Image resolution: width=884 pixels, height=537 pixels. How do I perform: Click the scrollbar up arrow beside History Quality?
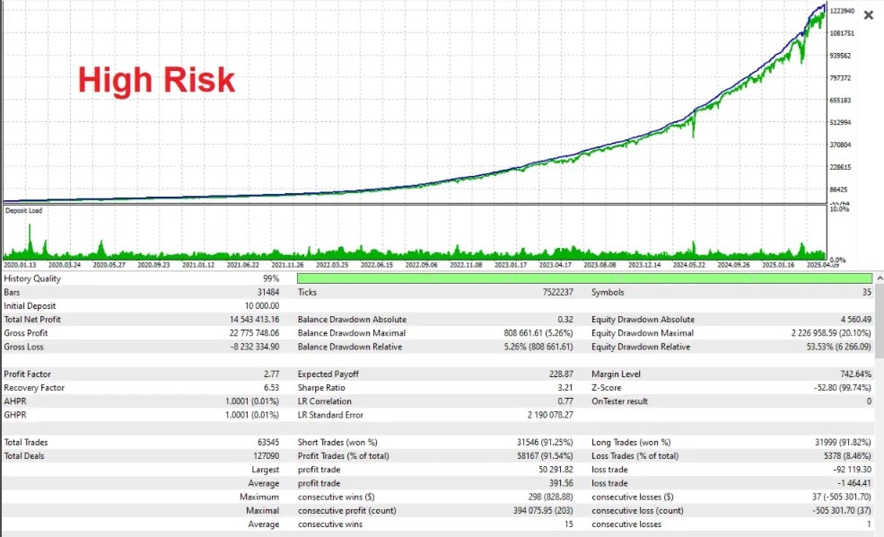point(879,278)
